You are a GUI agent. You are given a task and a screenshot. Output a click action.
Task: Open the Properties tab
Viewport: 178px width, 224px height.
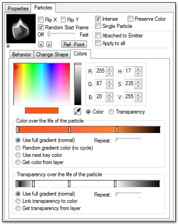18,9
